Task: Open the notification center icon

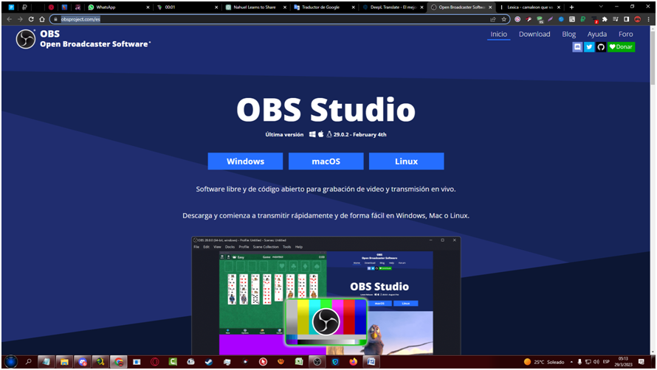Action: click(x=641, y=362)
